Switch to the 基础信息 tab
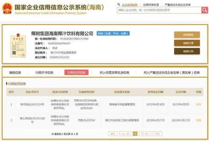Image resolution: width=209 pixels, height=141 pixels. click(x=15, y=72)
